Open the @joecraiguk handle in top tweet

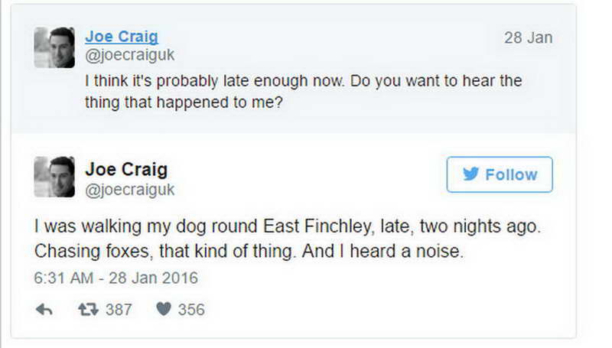click(130, 54)
